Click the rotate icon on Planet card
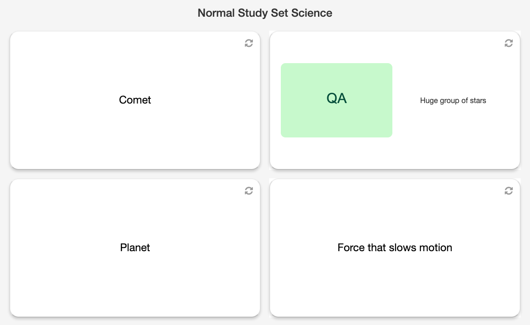Viewport: 530px width, 325px height. point(249,191)
